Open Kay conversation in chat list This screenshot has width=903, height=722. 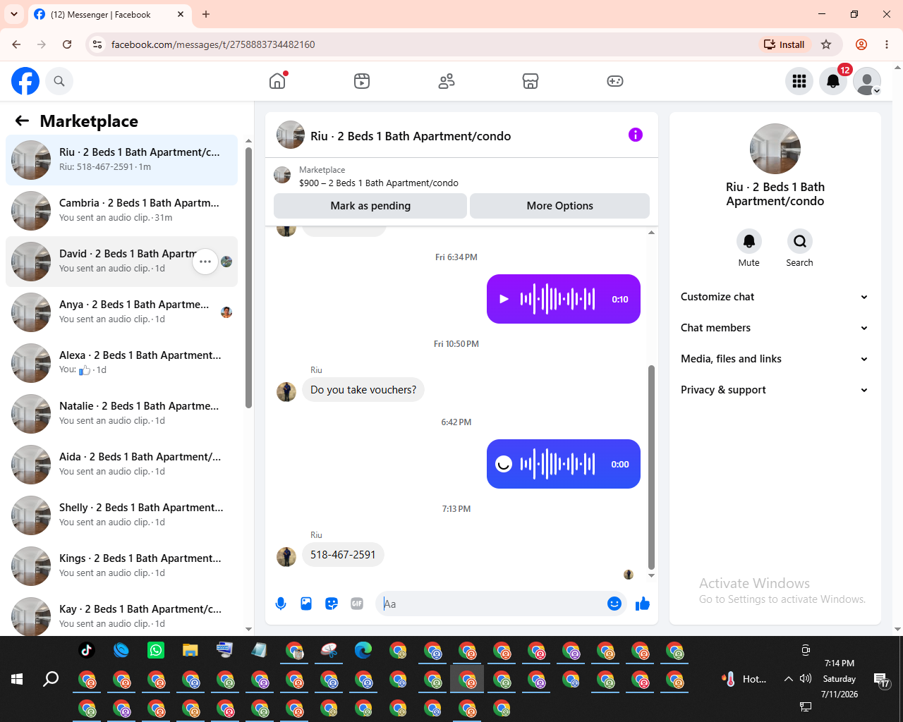(x=122, y=616)
